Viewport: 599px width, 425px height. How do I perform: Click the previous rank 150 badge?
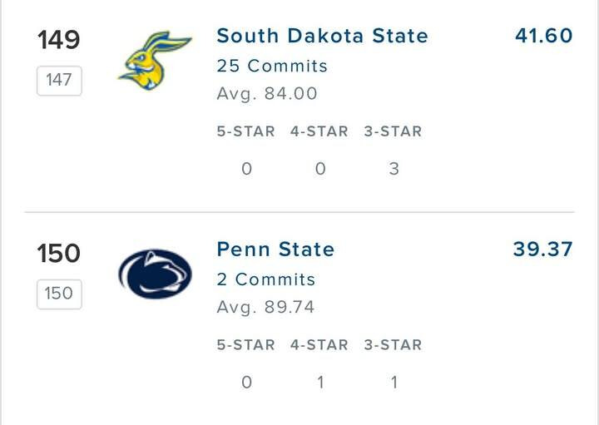pos(59,294)
